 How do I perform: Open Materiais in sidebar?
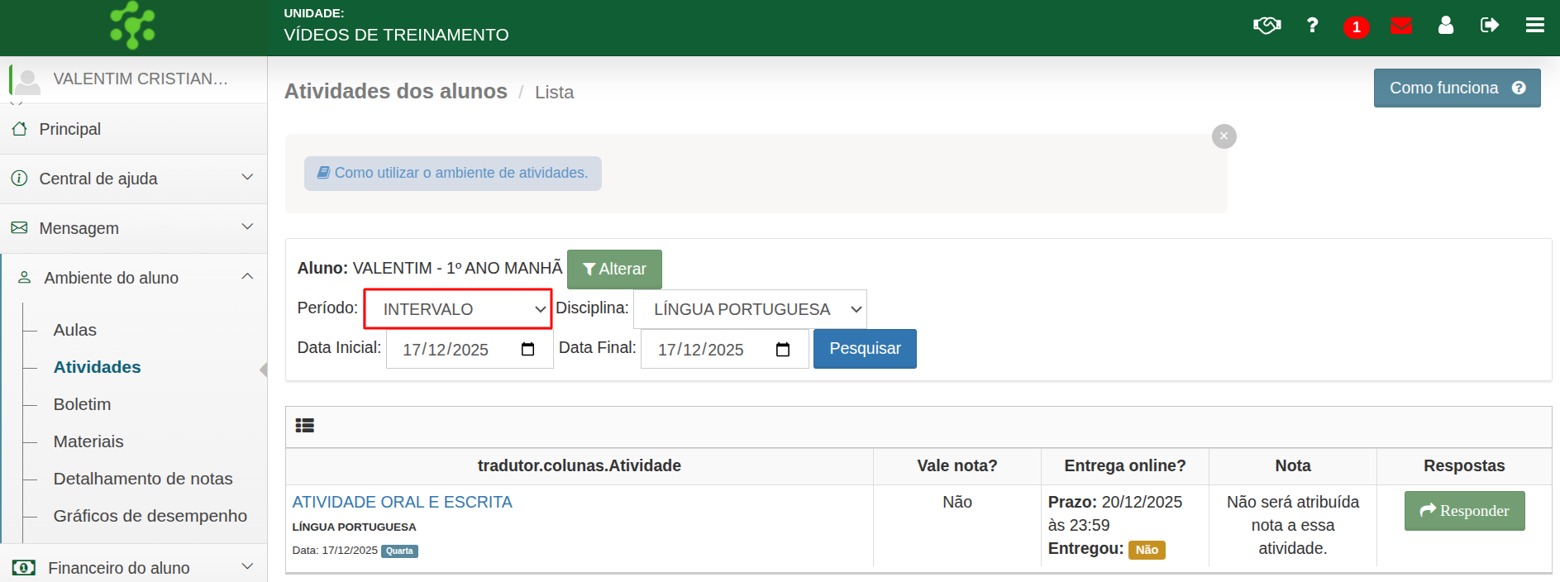[88, 441]
